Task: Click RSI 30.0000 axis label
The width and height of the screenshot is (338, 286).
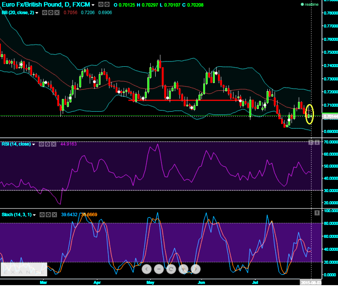Action: [x=331, y=191]
